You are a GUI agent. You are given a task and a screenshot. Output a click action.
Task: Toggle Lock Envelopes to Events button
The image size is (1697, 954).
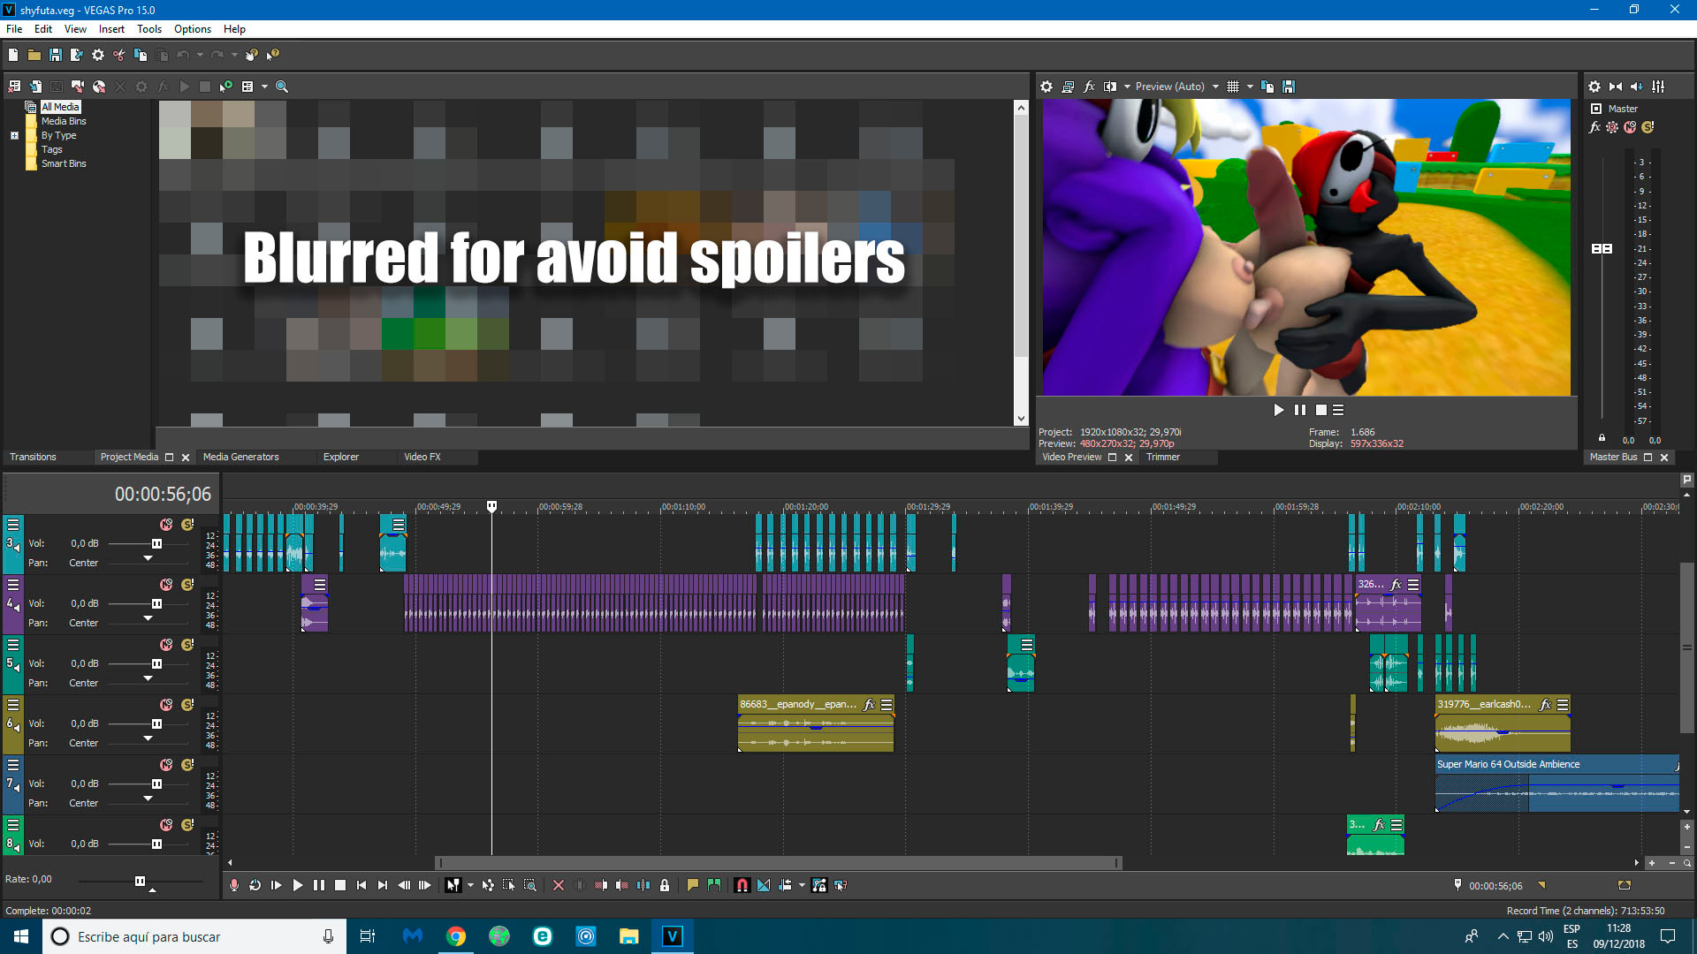(x=819, y=885)
